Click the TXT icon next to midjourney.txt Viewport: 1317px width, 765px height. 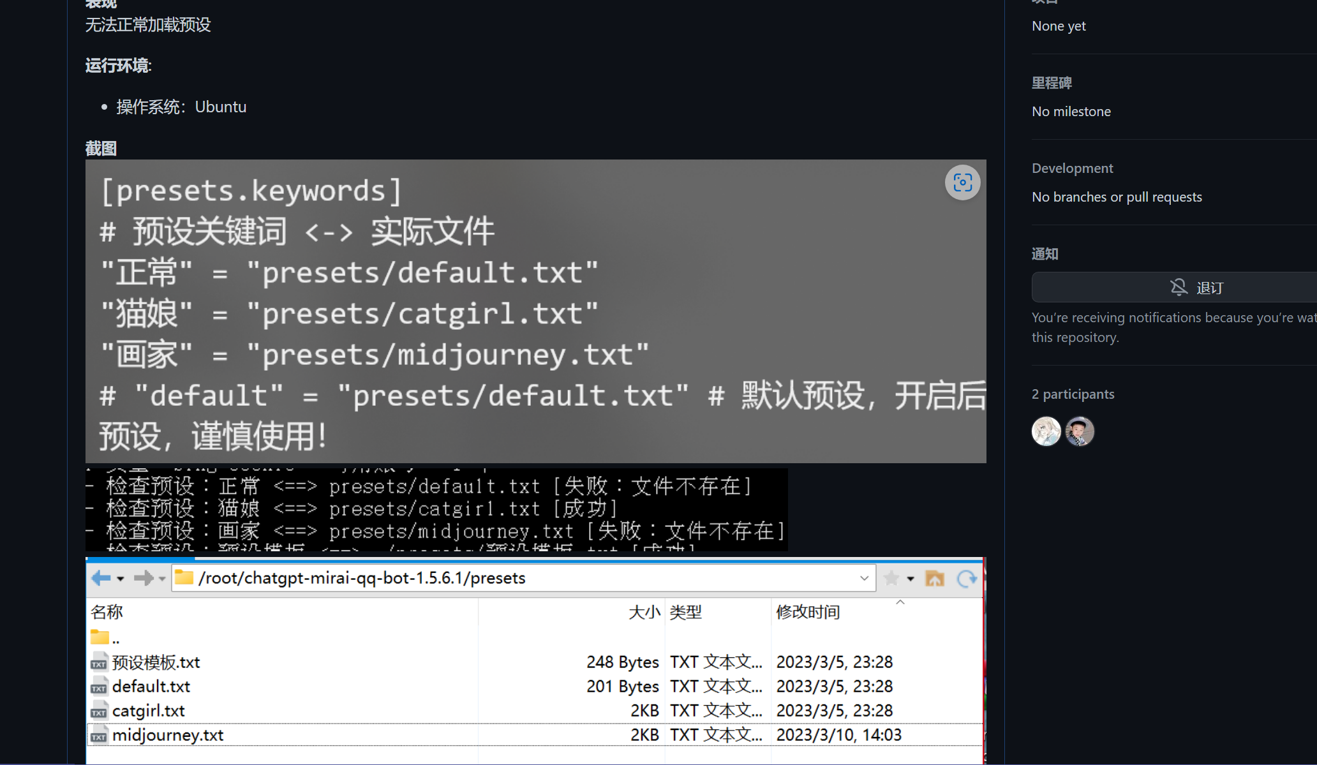[x=99, y=735]
